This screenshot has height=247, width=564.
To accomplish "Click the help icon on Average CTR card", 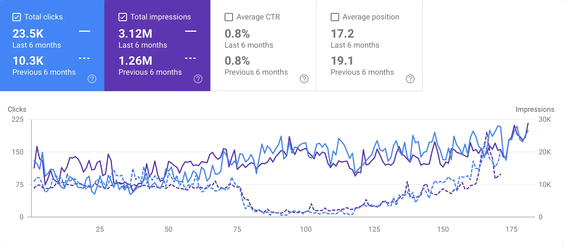I will pos(304,79).
